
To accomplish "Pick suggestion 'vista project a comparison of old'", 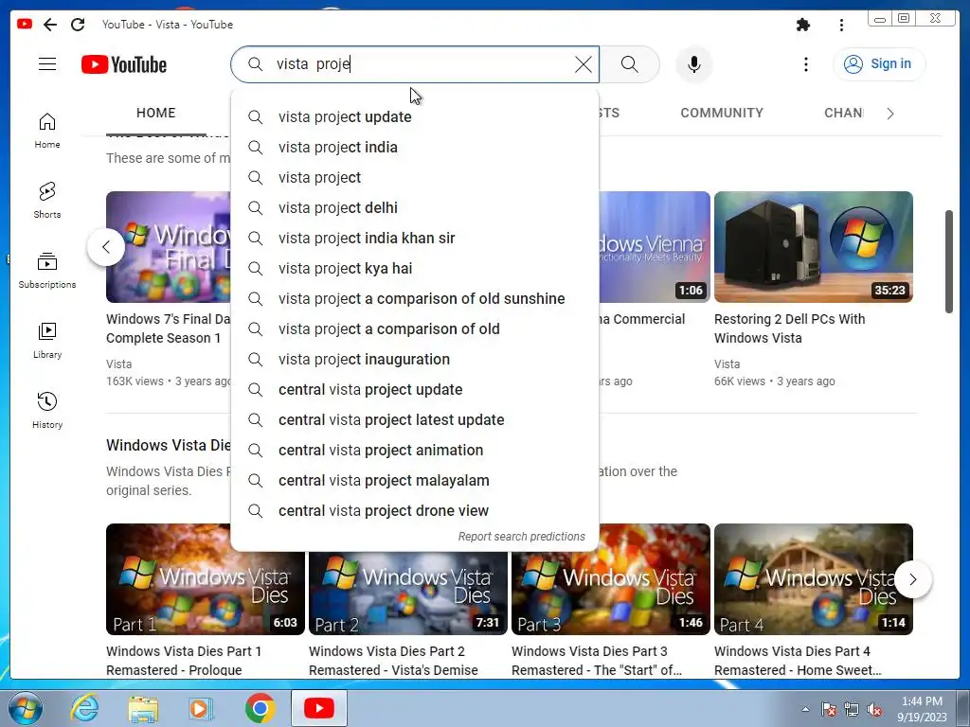I will pos(415,328).
